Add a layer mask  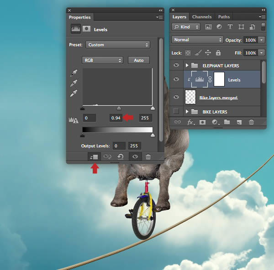tap(202, 122)
